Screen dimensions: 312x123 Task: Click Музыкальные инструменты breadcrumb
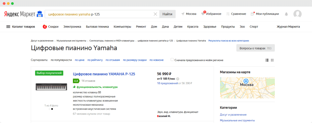(x=71, y=40)
